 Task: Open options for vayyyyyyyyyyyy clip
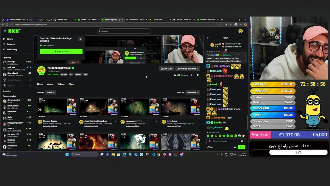click(156, 121)
